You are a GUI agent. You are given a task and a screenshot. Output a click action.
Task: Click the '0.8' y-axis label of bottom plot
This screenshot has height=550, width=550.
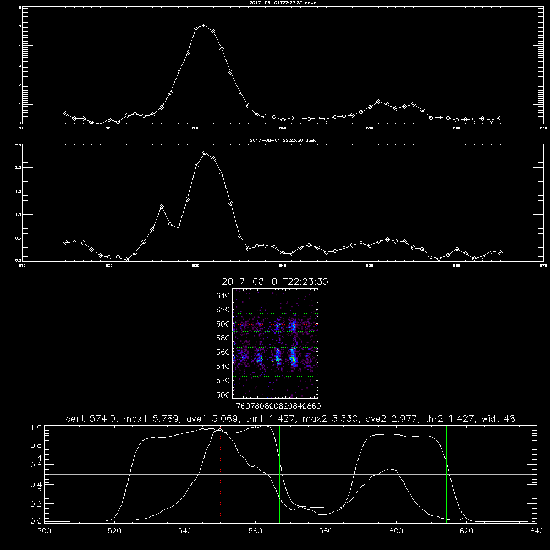pos(36,445)
